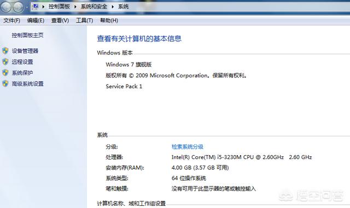Open the 查看(V) menu
Image resolution: width=350 pixels, height=208 pixels.
coord(60,21)
